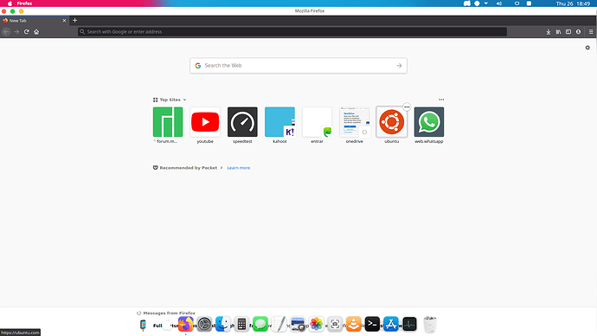Go forward one page
This screenshot has width=597, height=336.
(x=16, y=32)
